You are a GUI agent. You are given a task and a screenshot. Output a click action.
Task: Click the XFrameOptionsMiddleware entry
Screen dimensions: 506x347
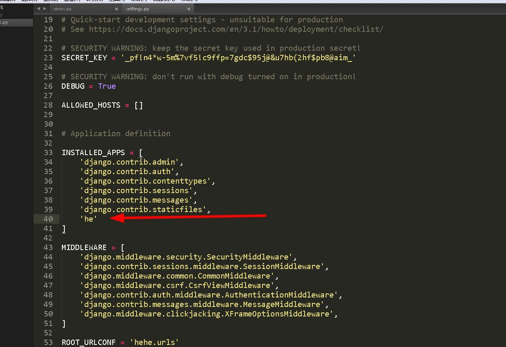206,314
